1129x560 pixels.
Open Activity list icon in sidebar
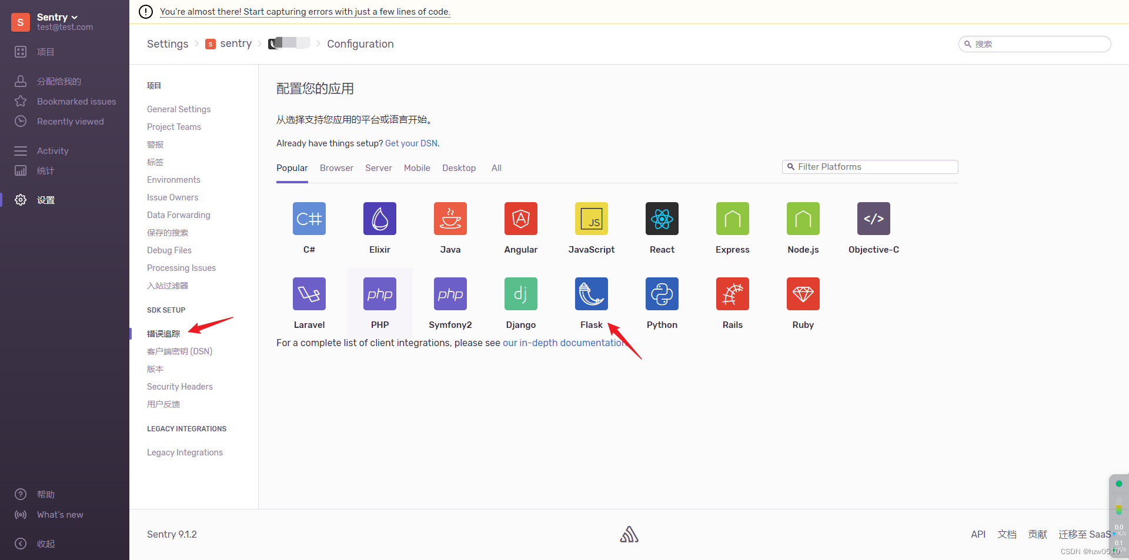coord(21,150)
